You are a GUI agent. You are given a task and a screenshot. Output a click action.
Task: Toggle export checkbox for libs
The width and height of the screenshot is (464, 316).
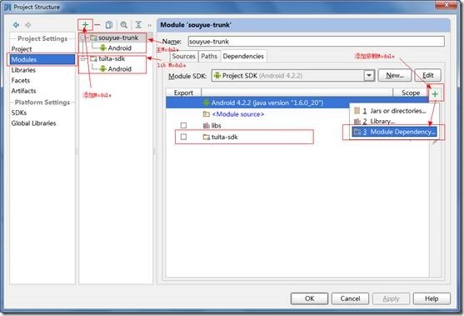tap(183, 126)
